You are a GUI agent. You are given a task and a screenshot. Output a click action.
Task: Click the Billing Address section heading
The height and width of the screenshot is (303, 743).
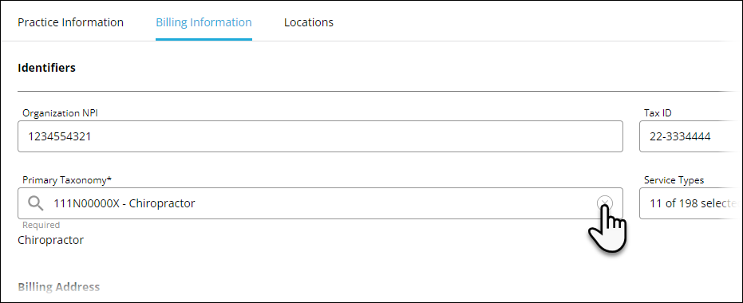click(x=59, y=287)
